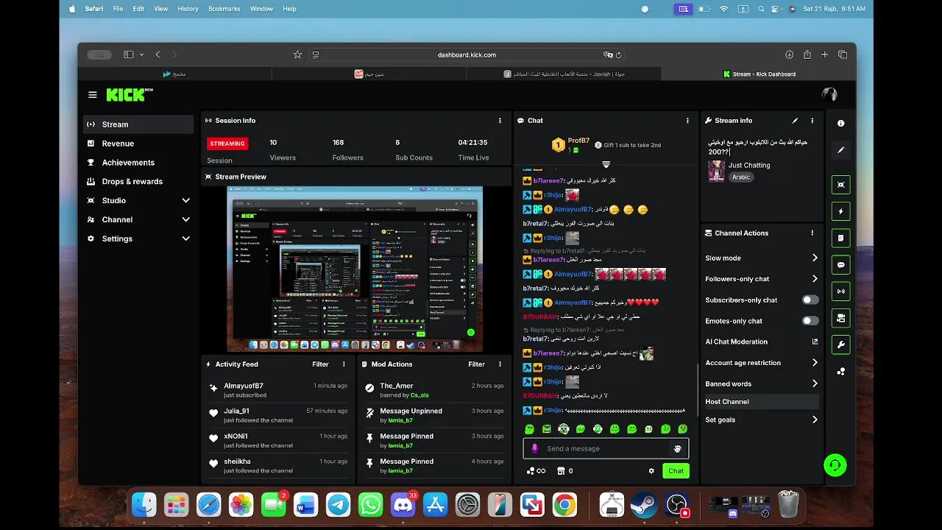Open AI Chat Moderation external link icon

coord(815,342)
